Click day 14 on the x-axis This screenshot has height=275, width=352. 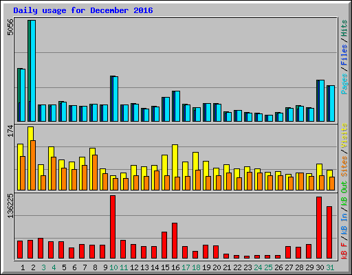click(x=155, y=267)
